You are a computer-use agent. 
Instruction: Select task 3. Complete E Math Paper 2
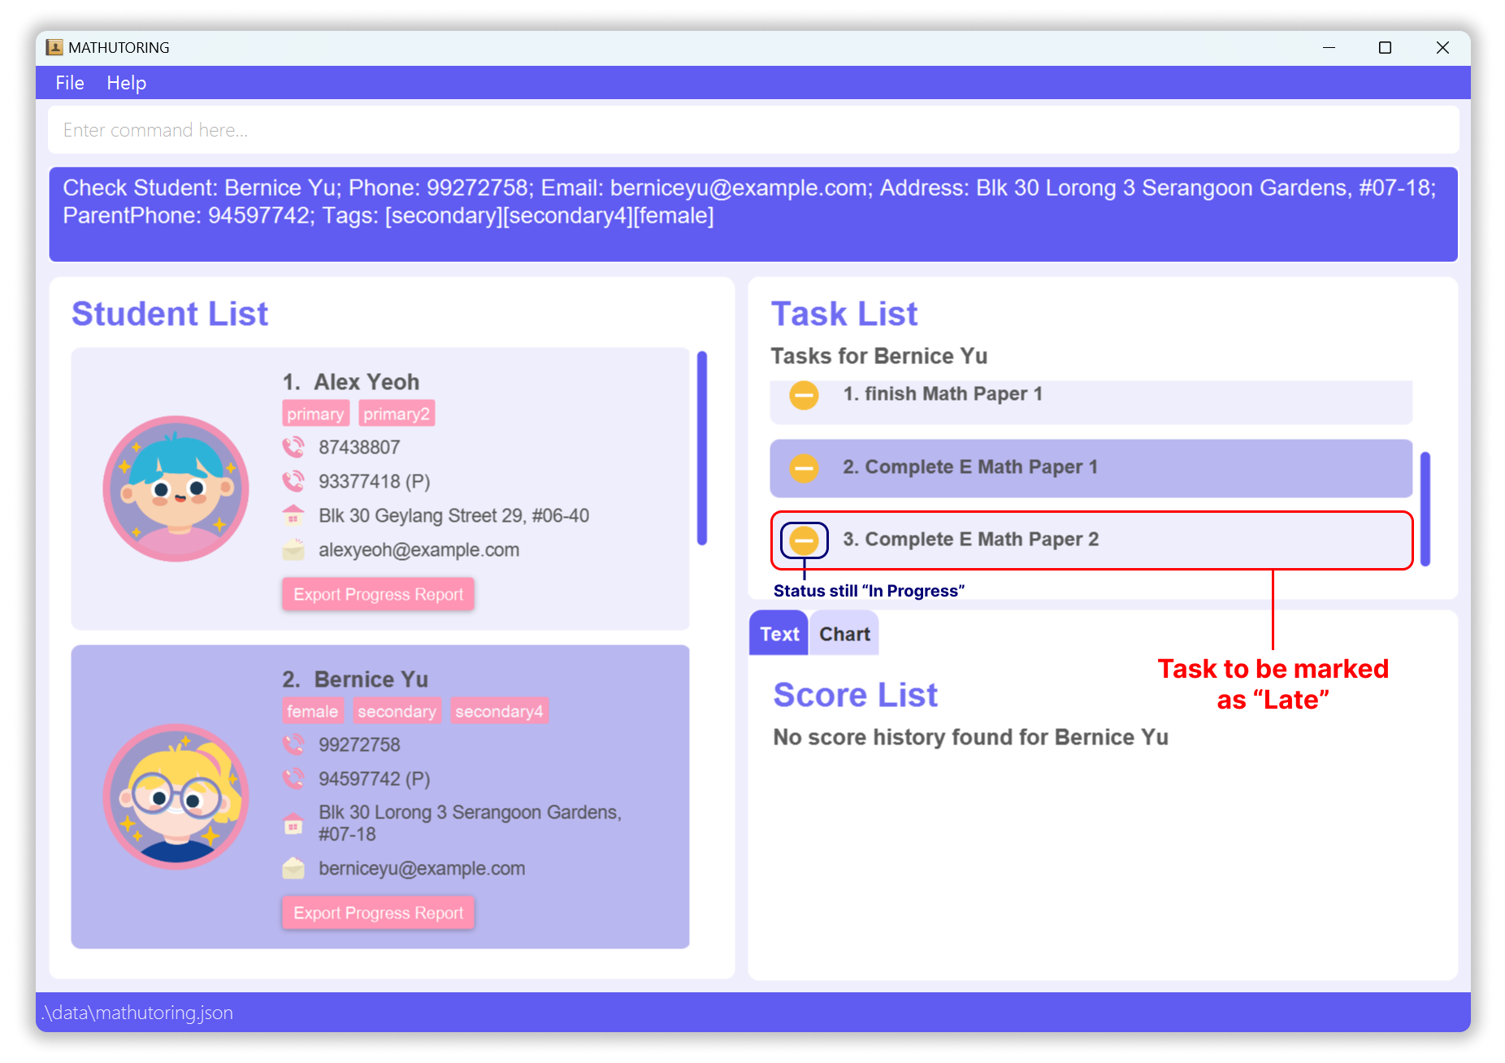coord(1091,540)
